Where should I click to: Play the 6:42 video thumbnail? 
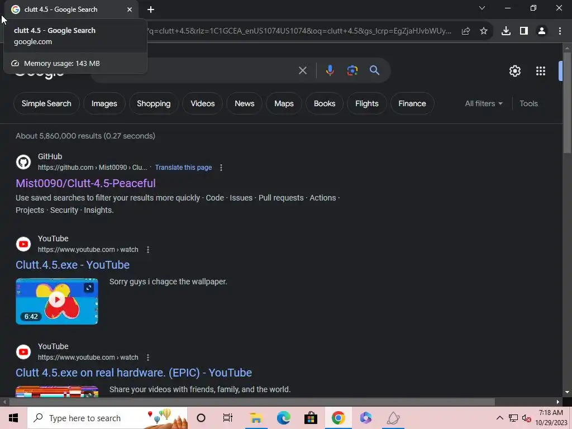point(57,301)
